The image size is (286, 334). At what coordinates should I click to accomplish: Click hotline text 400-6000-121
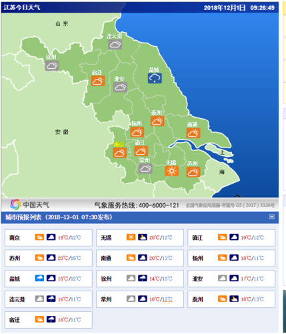pyautogui.click(x=159, y=205)
